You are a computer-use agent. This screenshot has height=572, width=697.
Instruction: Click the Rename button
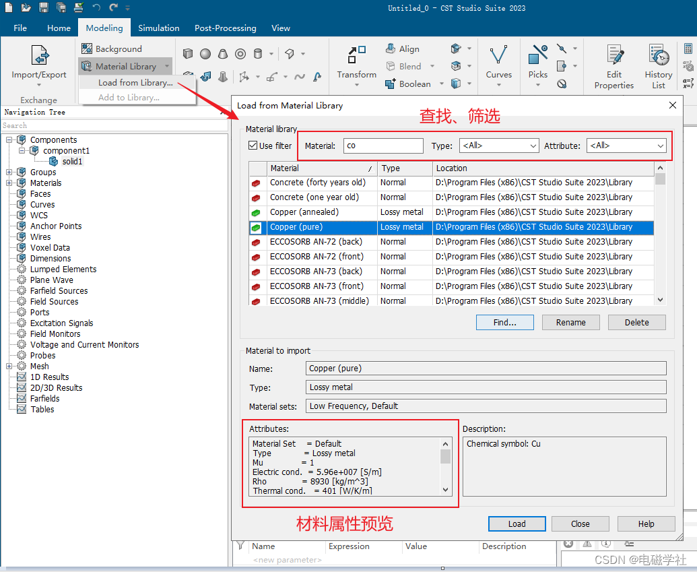[x=571, y=323]
